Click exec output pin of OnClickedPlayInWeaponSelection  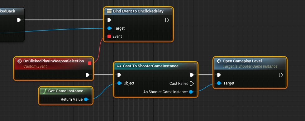(x=88, y=75)
